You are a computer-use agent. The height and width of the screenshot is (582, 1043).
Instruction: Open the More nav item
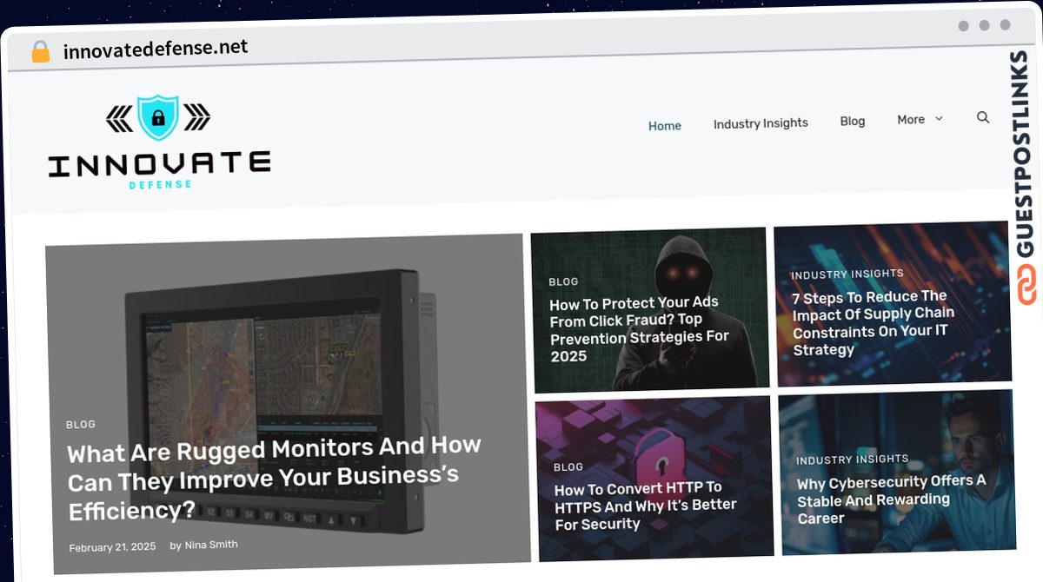[x=911, y=120]
